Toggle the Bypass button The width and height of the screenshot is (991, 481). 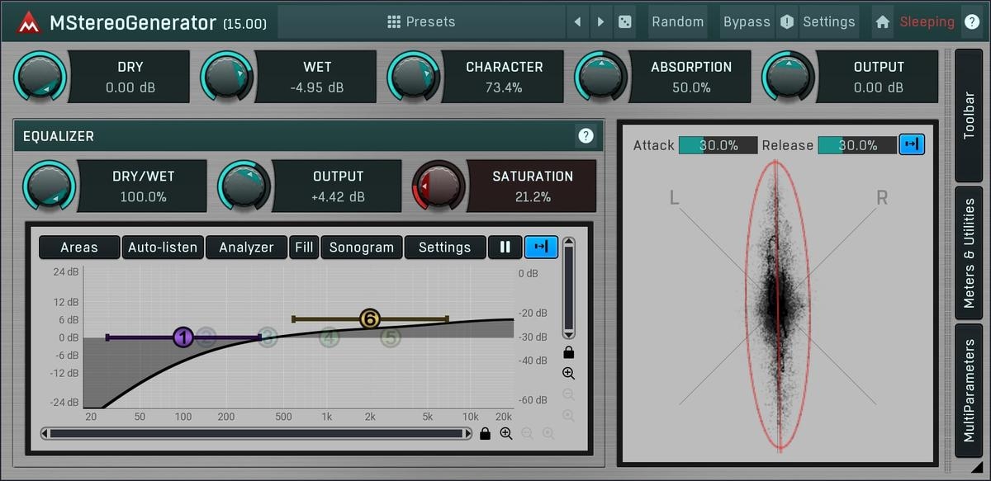point(747,22)
